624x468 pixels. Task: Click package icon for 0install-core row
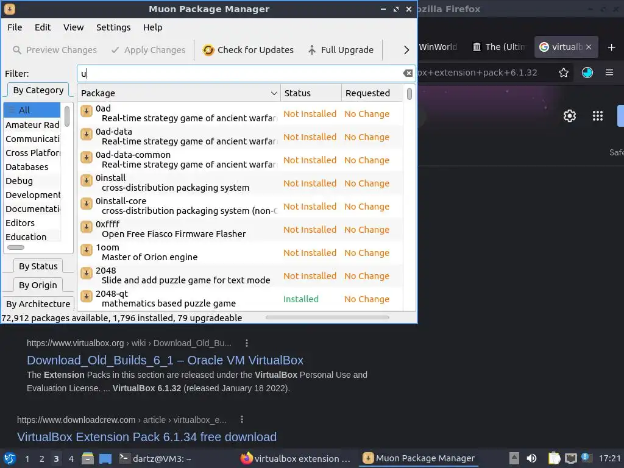coord(87,204)
